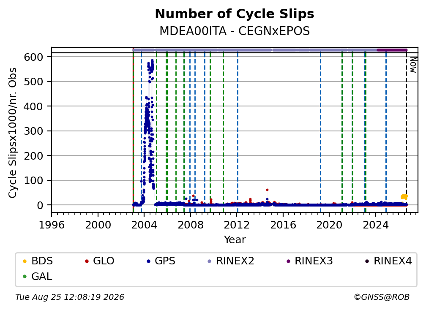Click the 2020 x-axis tick label
Image resolution: width=426 pixels, height=310 pixels.
coord(329,225)
